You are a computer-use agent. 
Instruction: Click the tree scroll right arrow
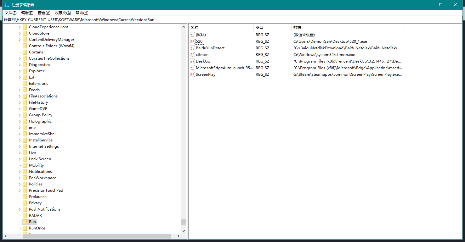(179, 236)
